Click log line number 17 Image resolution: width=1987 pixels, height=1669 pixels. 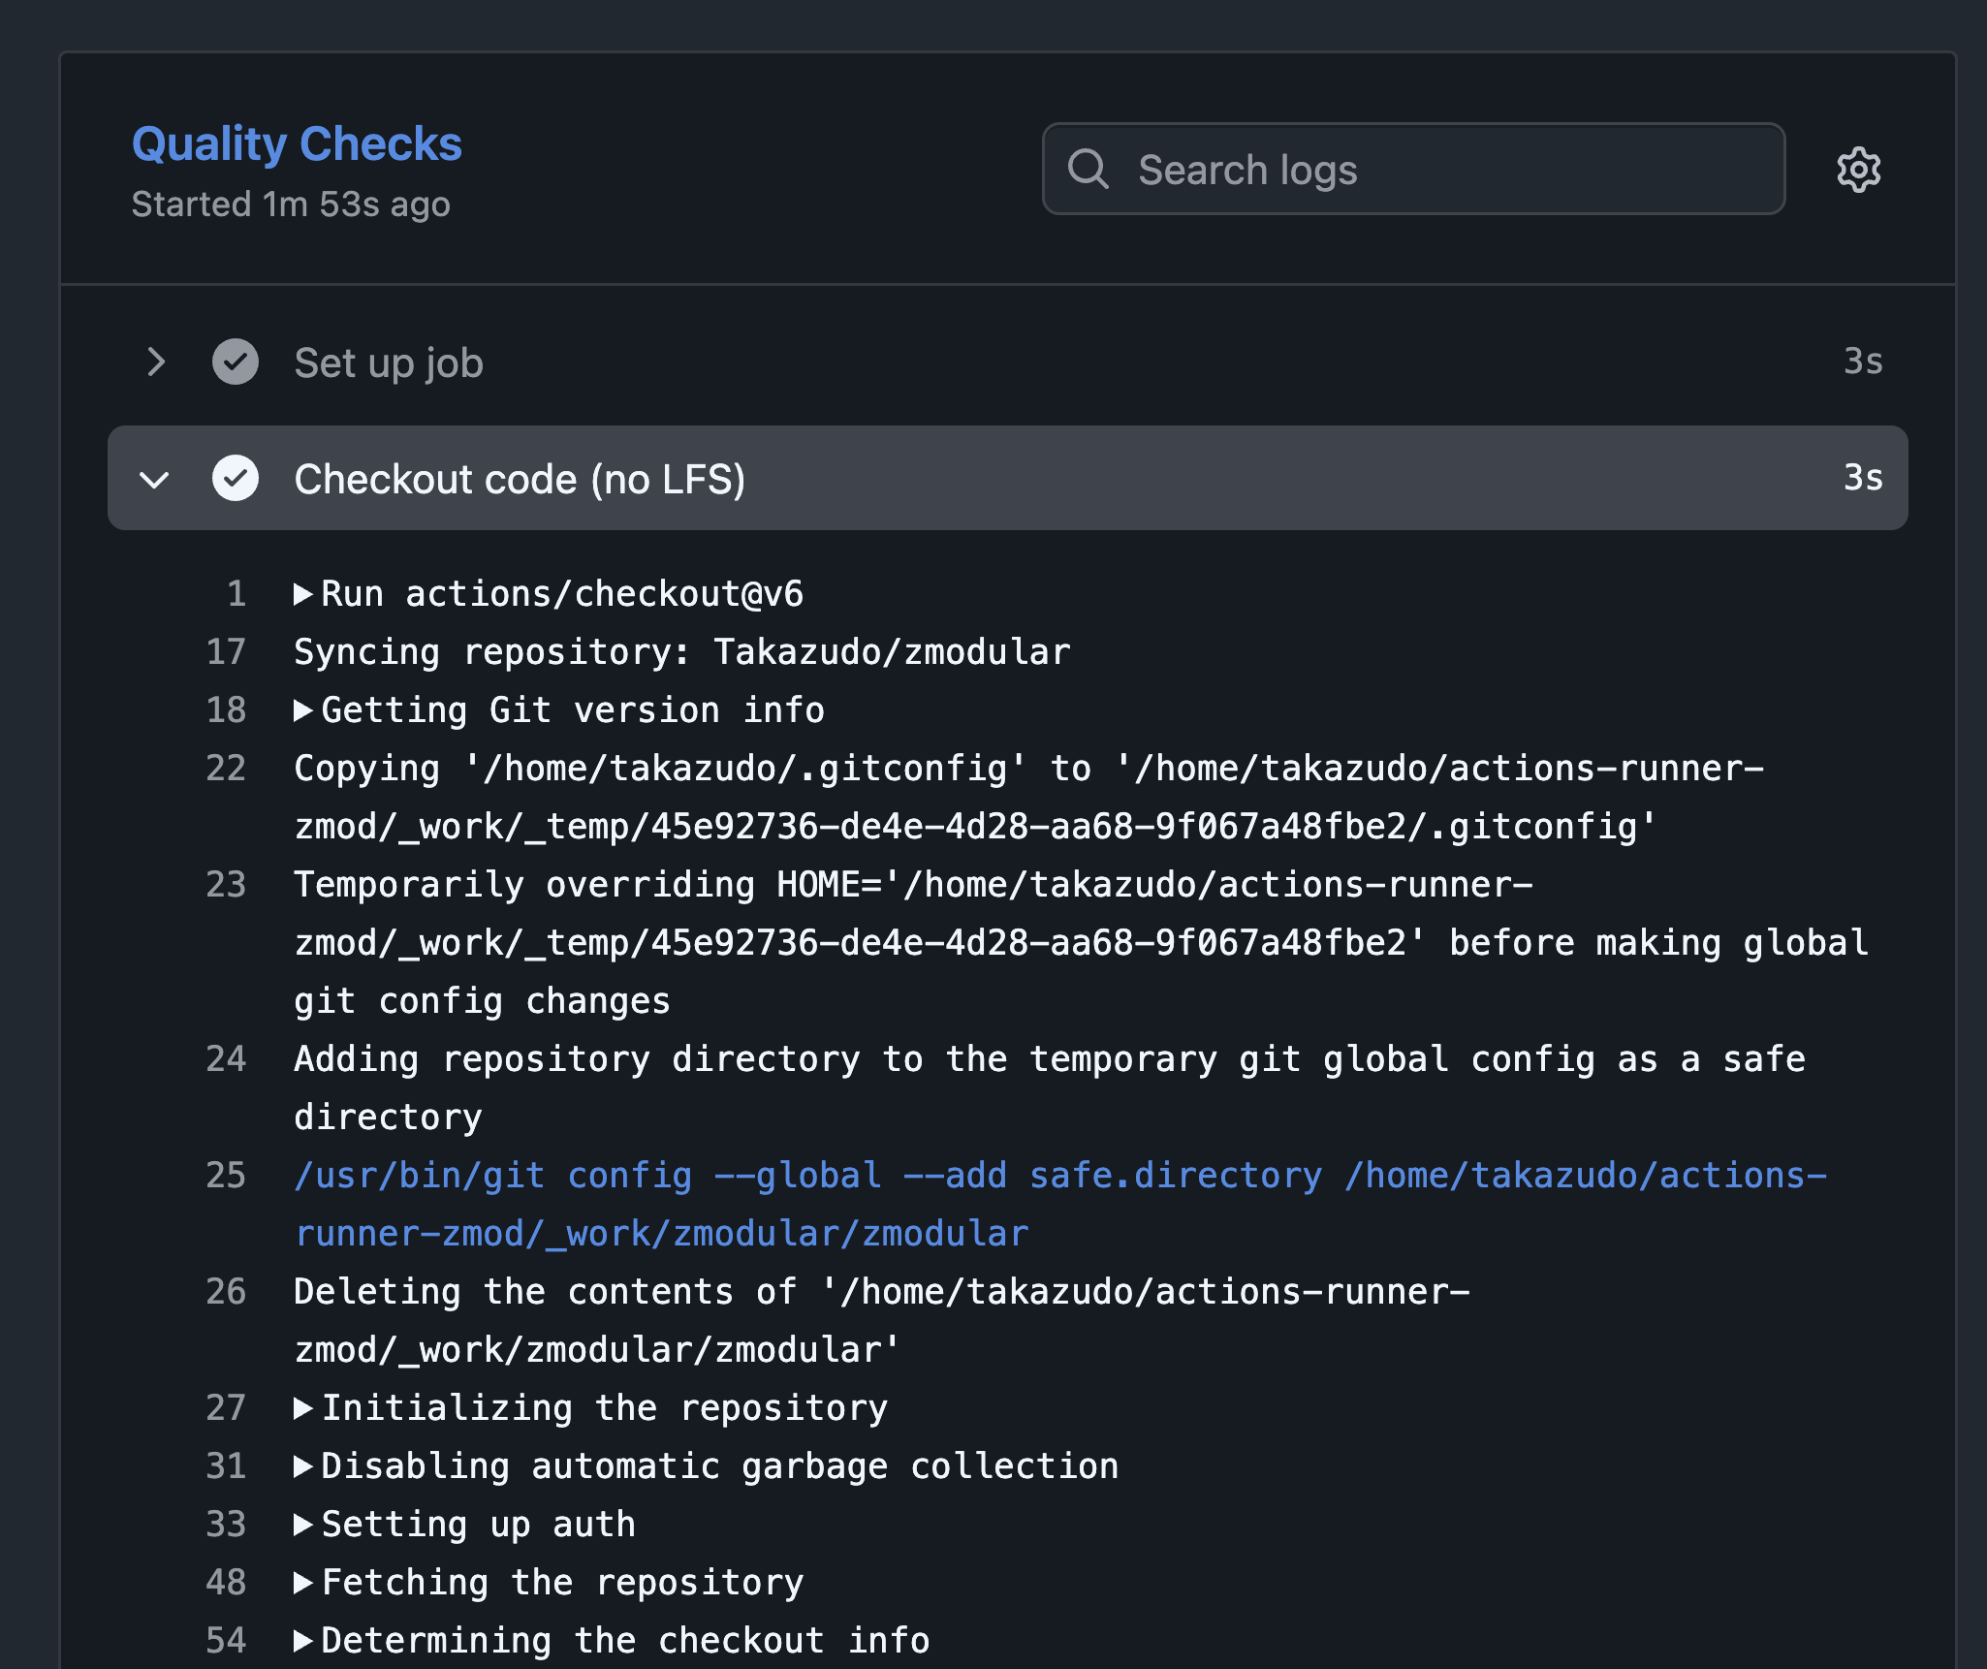coord(226,652)
